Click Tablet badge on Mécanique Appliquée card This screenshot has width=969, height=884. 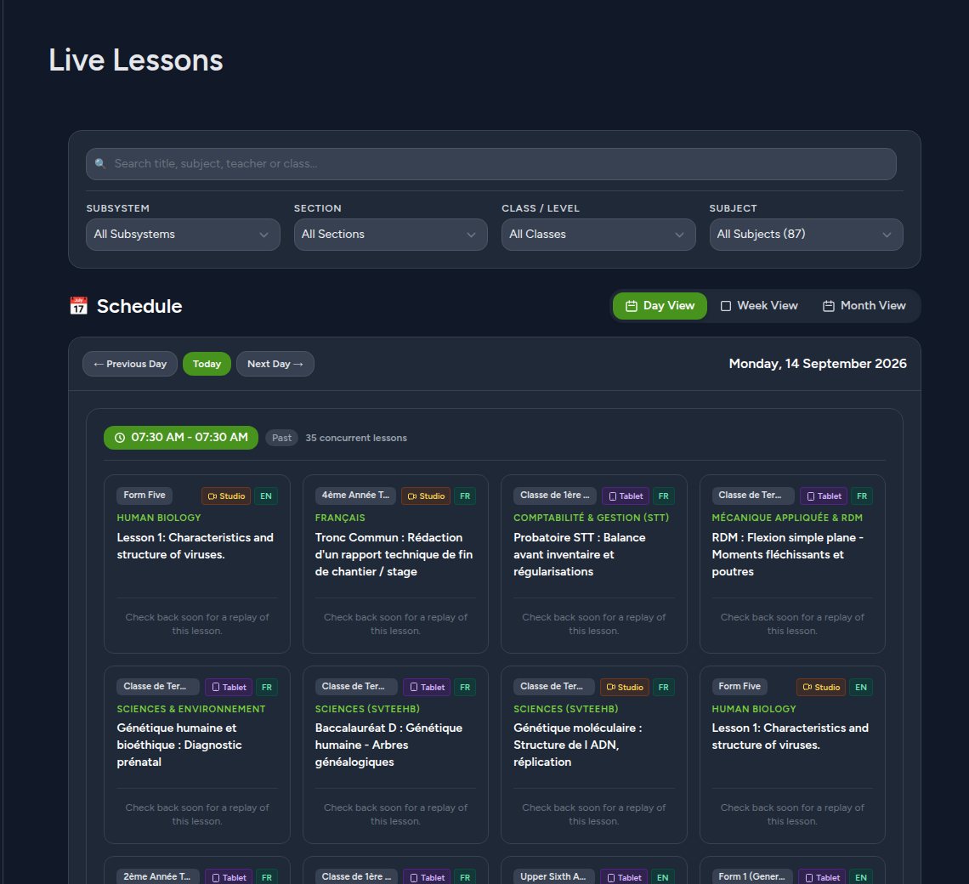(x=824, y=496)
